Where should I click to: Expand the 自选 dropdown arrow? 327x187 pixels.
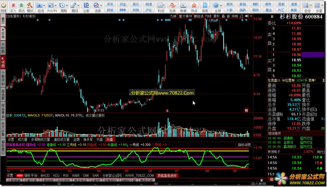point(44,5)
